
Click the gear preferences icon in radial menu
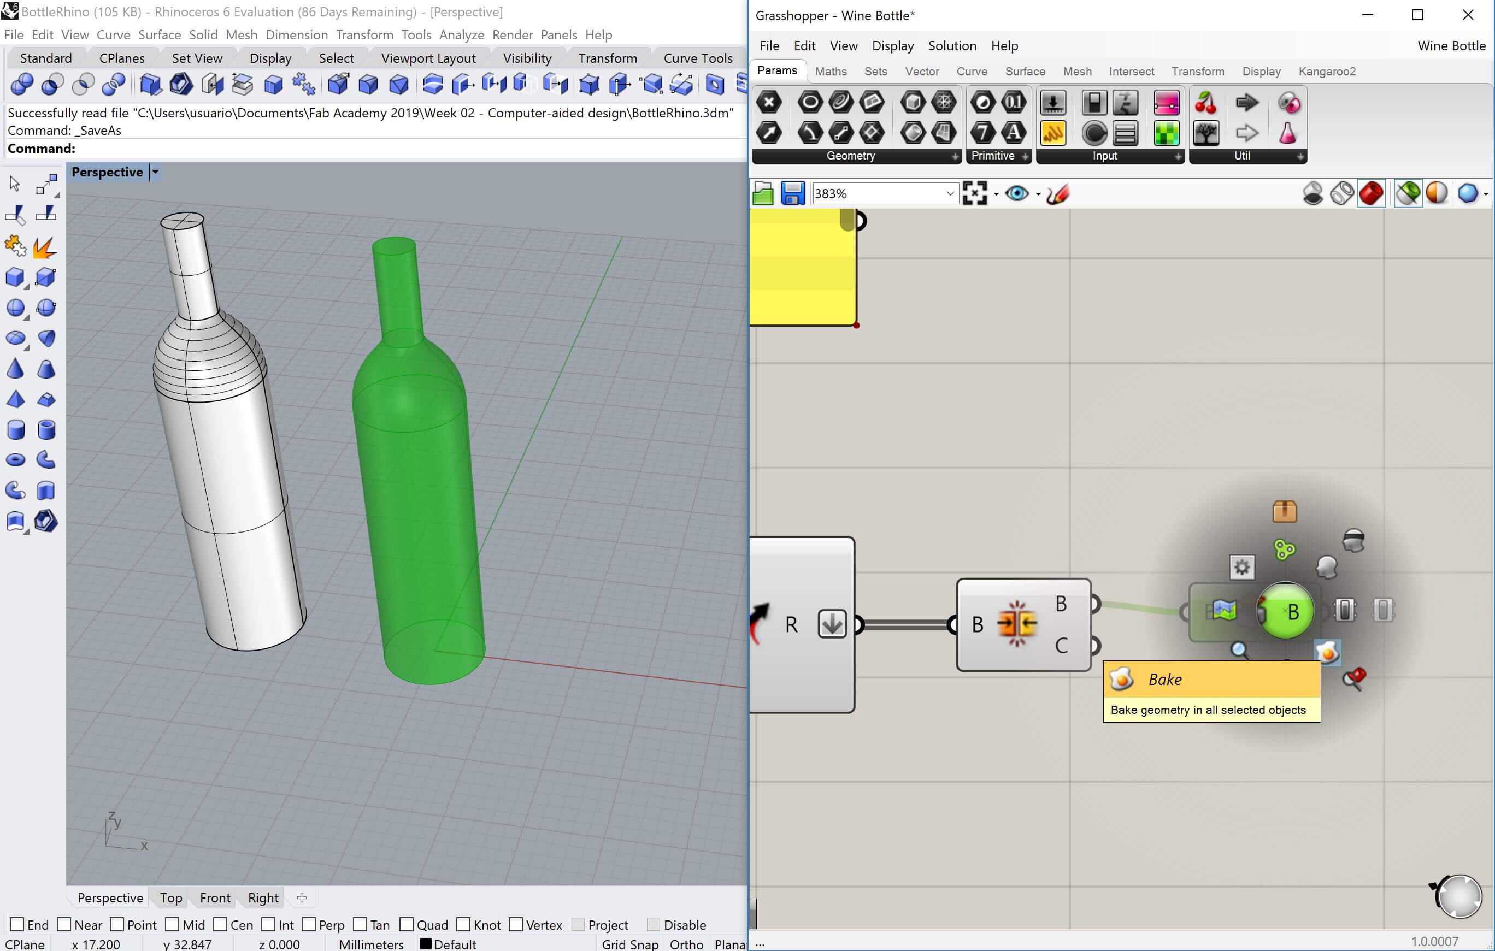coord(1241,567)
